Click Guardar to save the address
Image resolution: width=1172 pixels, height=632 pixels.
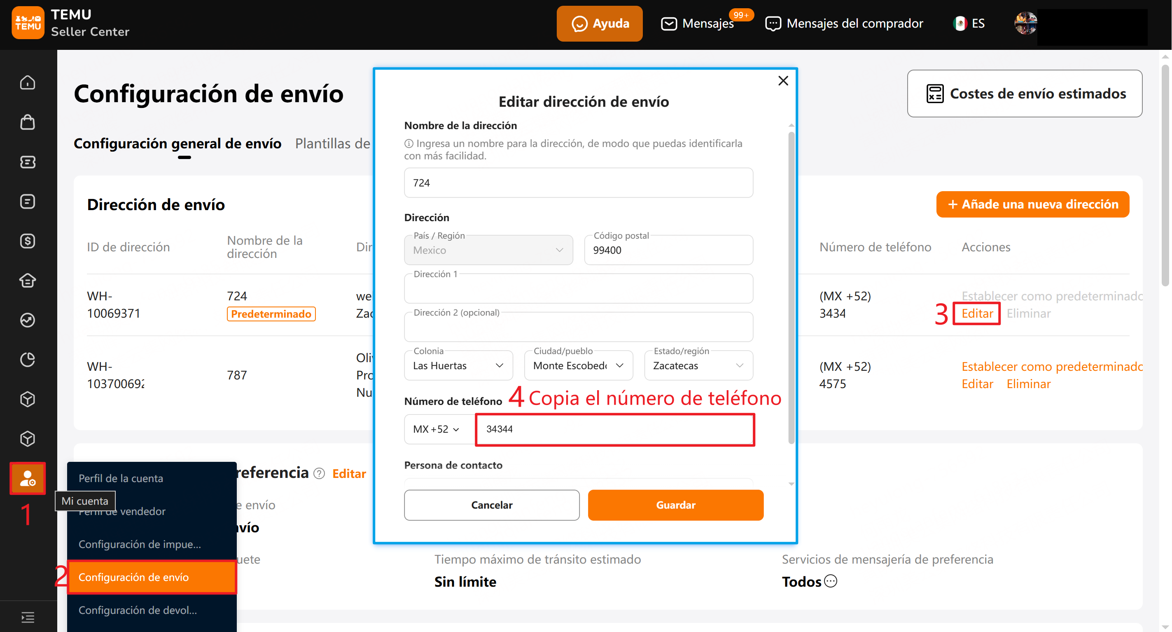[x=676, y=505]
